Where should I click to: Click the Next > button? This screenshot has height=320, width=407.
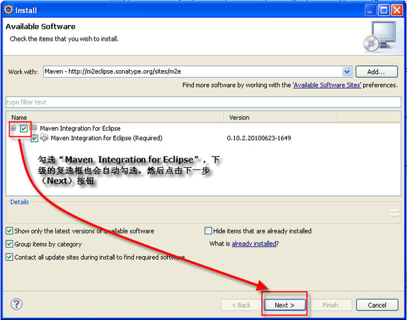tap(285, 305)
